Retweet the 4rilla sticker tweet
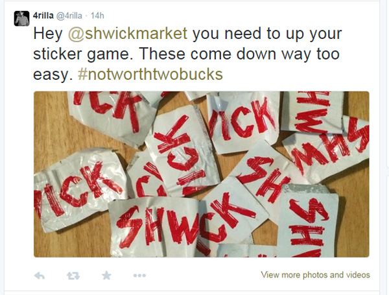The image size is (389, 295). pyautogui.click(x=73, y=276)
